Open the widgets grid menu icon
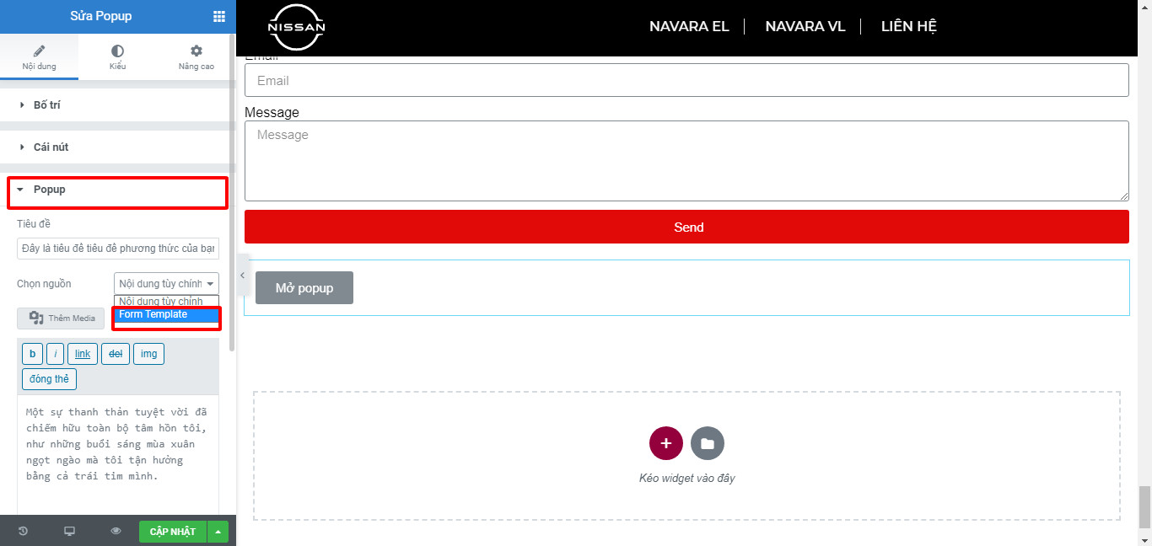The height and width of the screenshot is (546, 1152). [219, 16]
